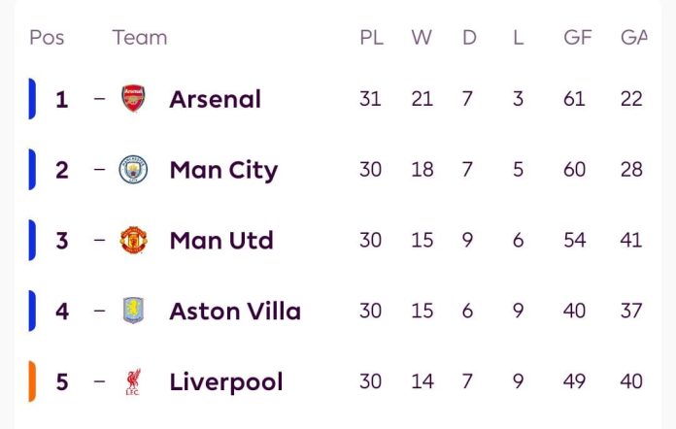Screen dimensions: 676x429
Task: Click the Liverpool club crest
Action: click(x=133, y=381)
